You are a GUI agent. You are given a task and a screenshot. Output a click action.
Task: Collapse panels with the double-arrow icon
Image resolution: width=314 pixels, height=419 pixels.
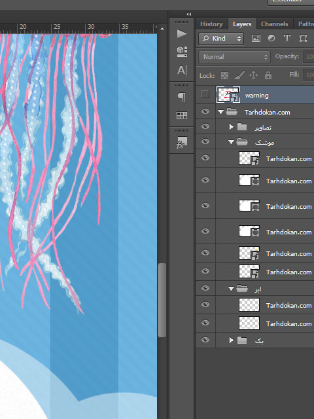pos(189,14)
